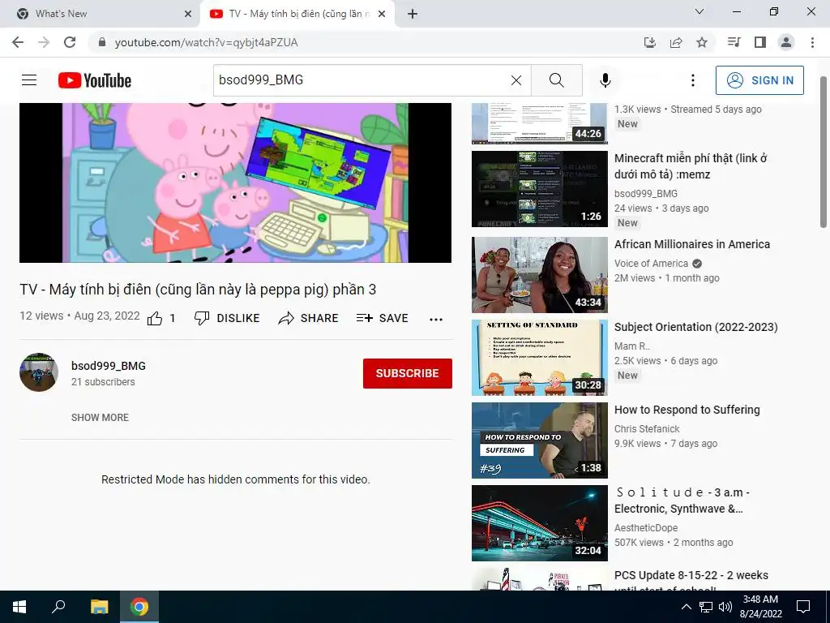Screen dimensions: 830x623
Task: Expand description with SHOW MORE
Action: click(100, 418)
